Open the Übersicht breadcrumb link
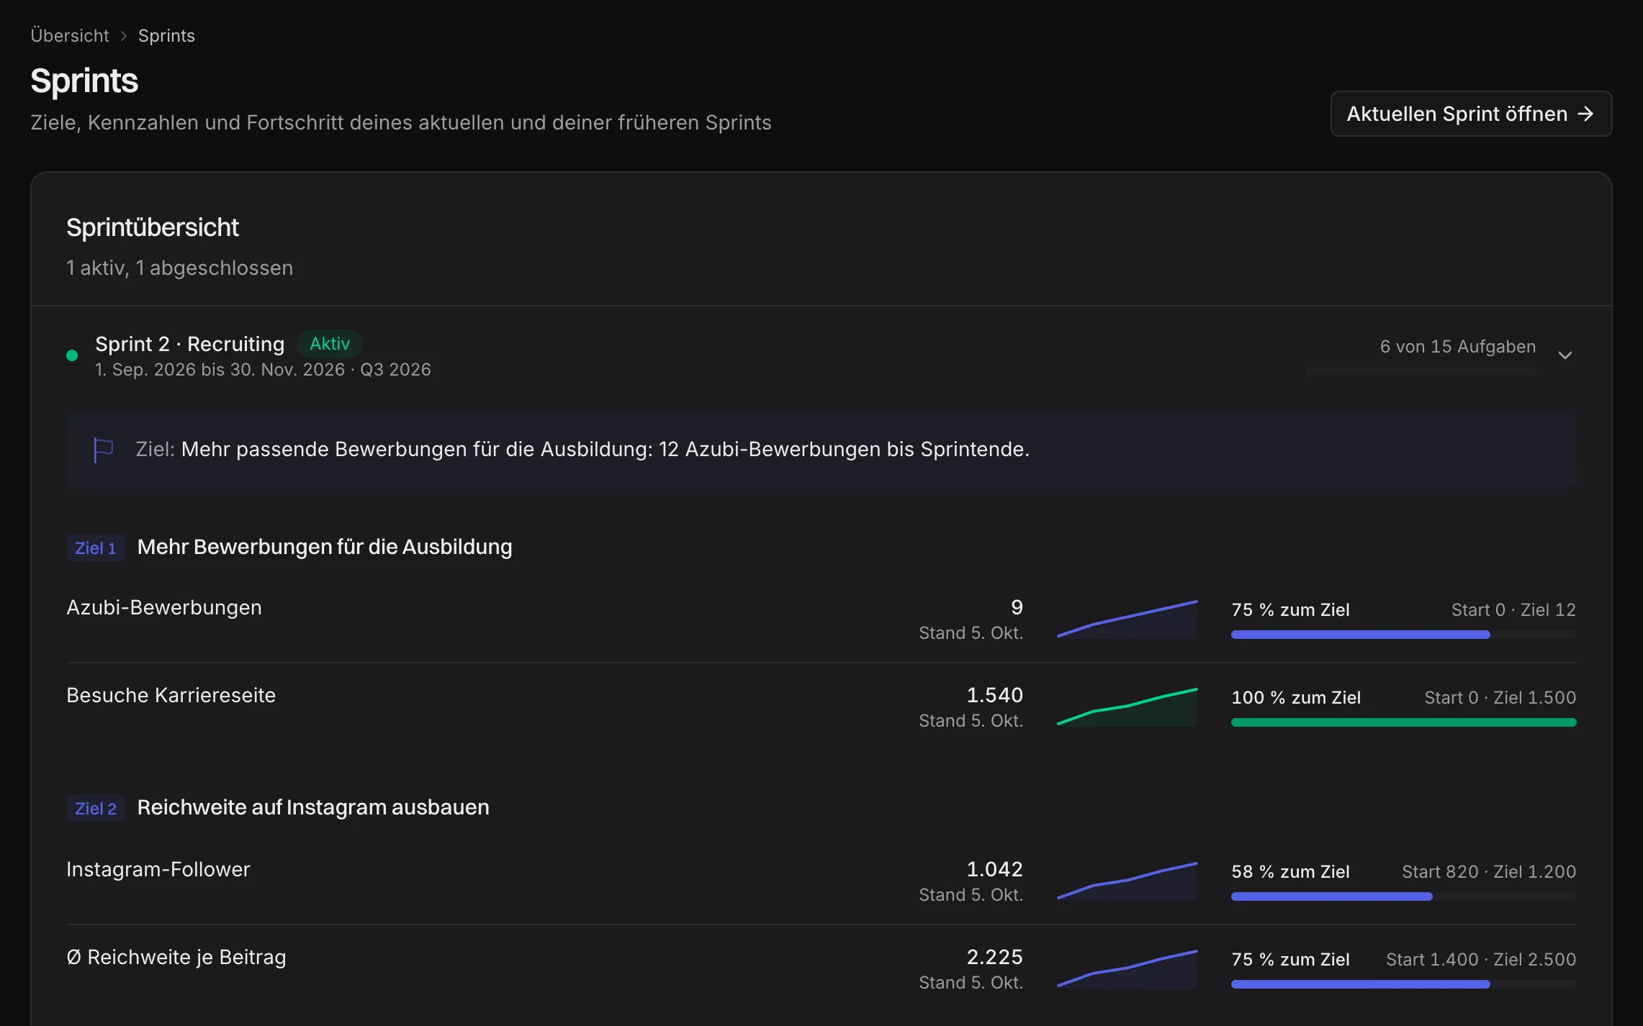The width and height of the screenshot is (1643, 1026). pos(70,36)
